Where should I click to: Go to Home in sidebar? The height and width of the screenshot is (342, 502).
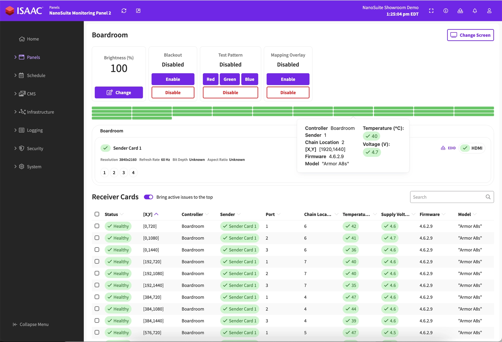point(33,39)
